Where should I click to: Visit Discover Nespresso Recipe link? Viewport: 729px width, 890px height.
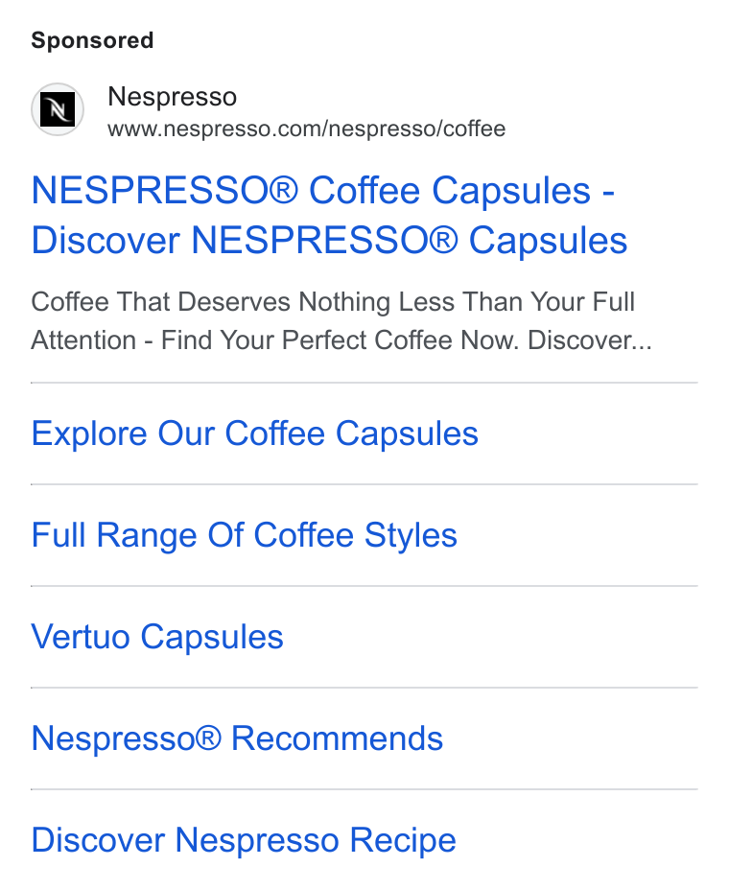point(244,840)
